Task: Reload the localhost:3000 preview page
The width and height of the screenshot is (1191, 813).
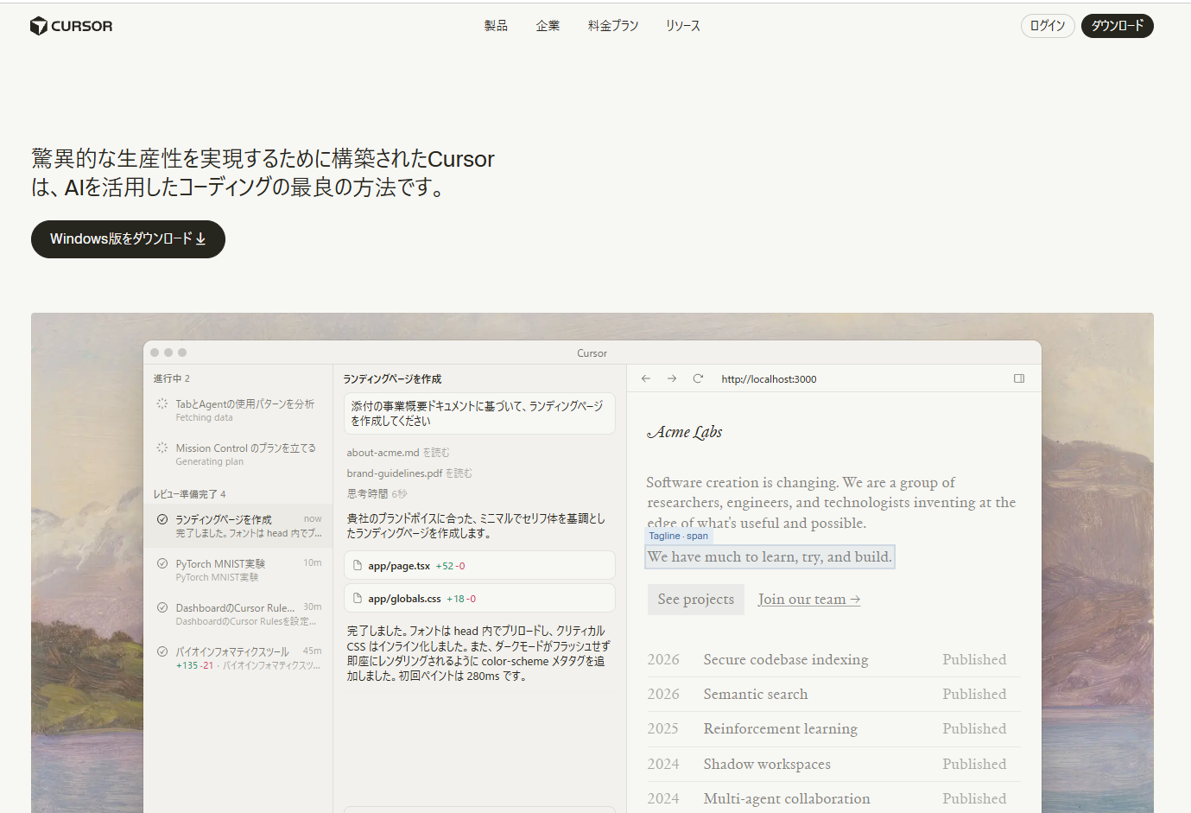Action: (698, 378)
